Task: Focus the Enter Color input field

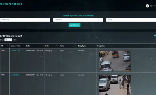Action: pyautogui.click(x=25, y=20)
